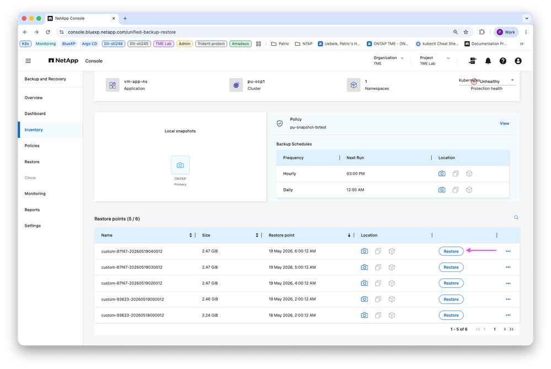Open the user account profile icon
The image size is (551, 369).
(518, 61)
